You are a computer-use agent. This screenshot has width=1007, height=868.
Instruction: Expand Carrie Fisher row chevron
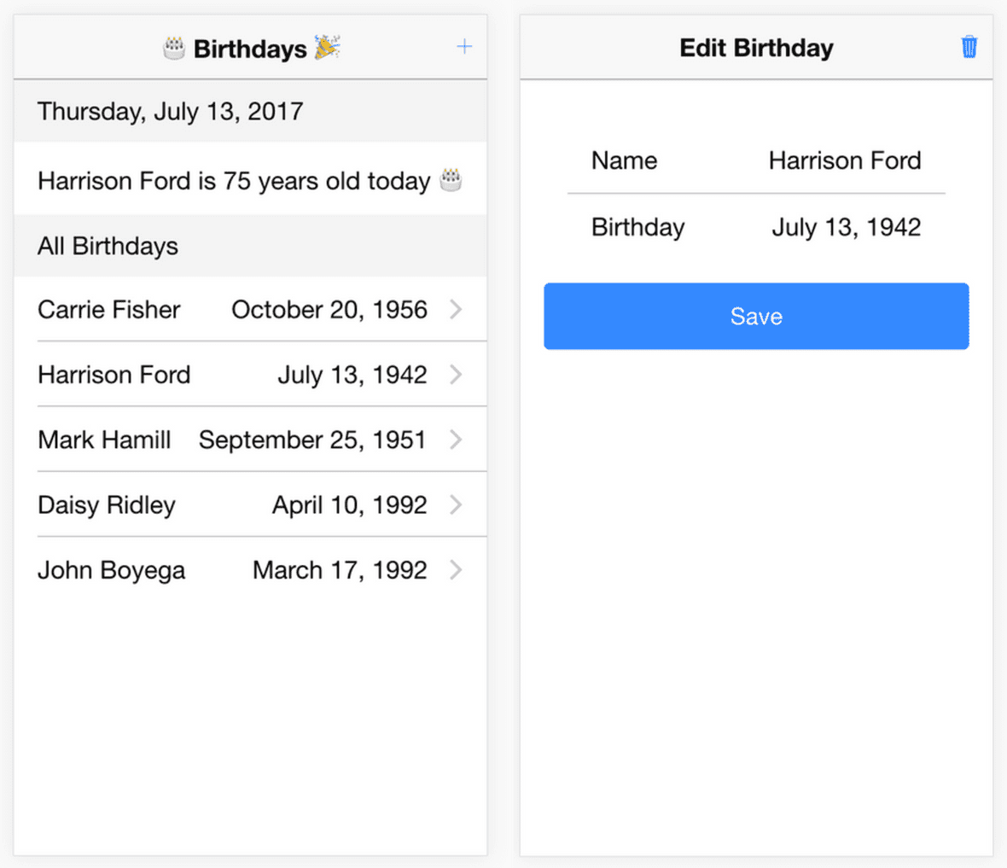[456, 309]
